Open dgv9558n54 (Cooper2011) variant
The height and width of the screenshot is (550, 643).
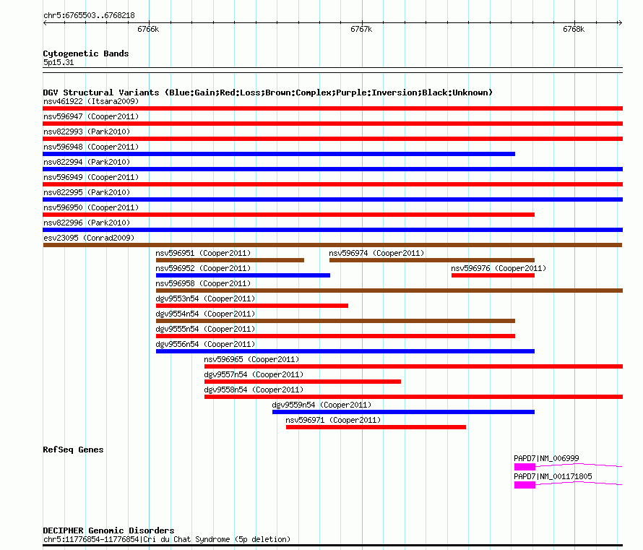[x=254, y=390]
